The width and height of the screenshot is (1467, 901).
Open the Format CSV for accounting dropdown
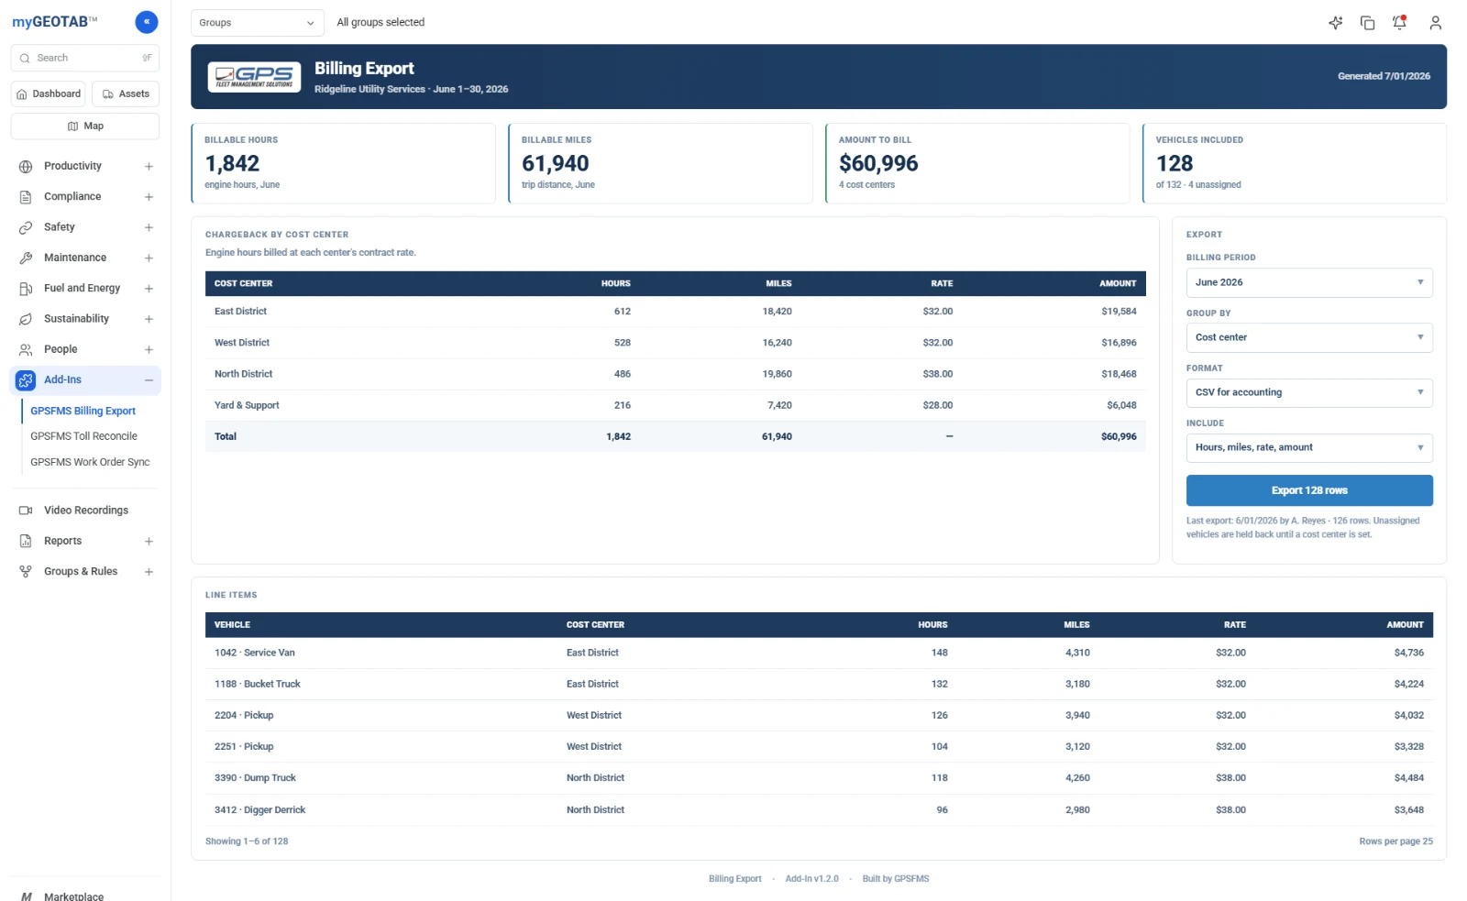1309,392
